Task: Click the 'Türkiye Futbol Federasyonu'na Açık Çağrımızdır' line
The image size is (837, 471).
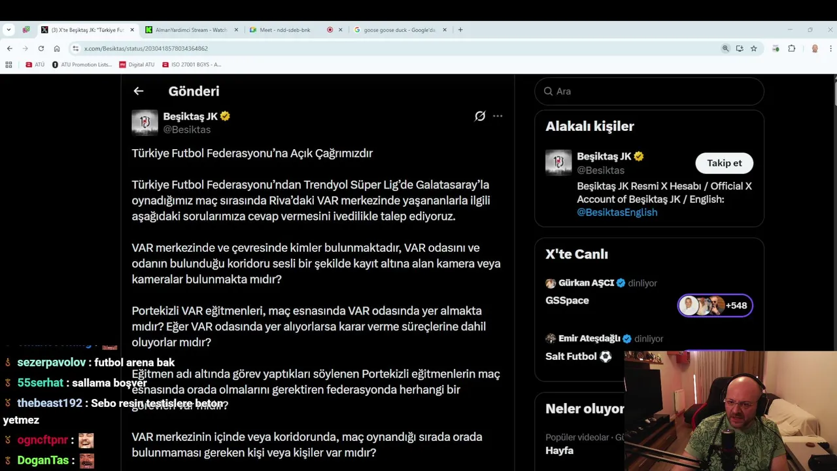Action: click(x=252, y=153)
